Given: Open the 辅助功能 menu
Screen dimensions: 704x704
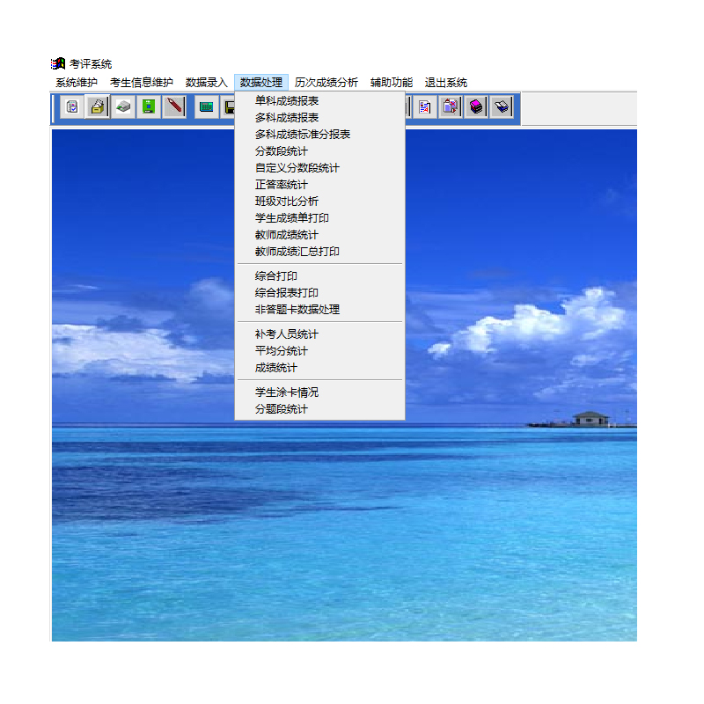Looking at the screenshot, I should (392, 83).
